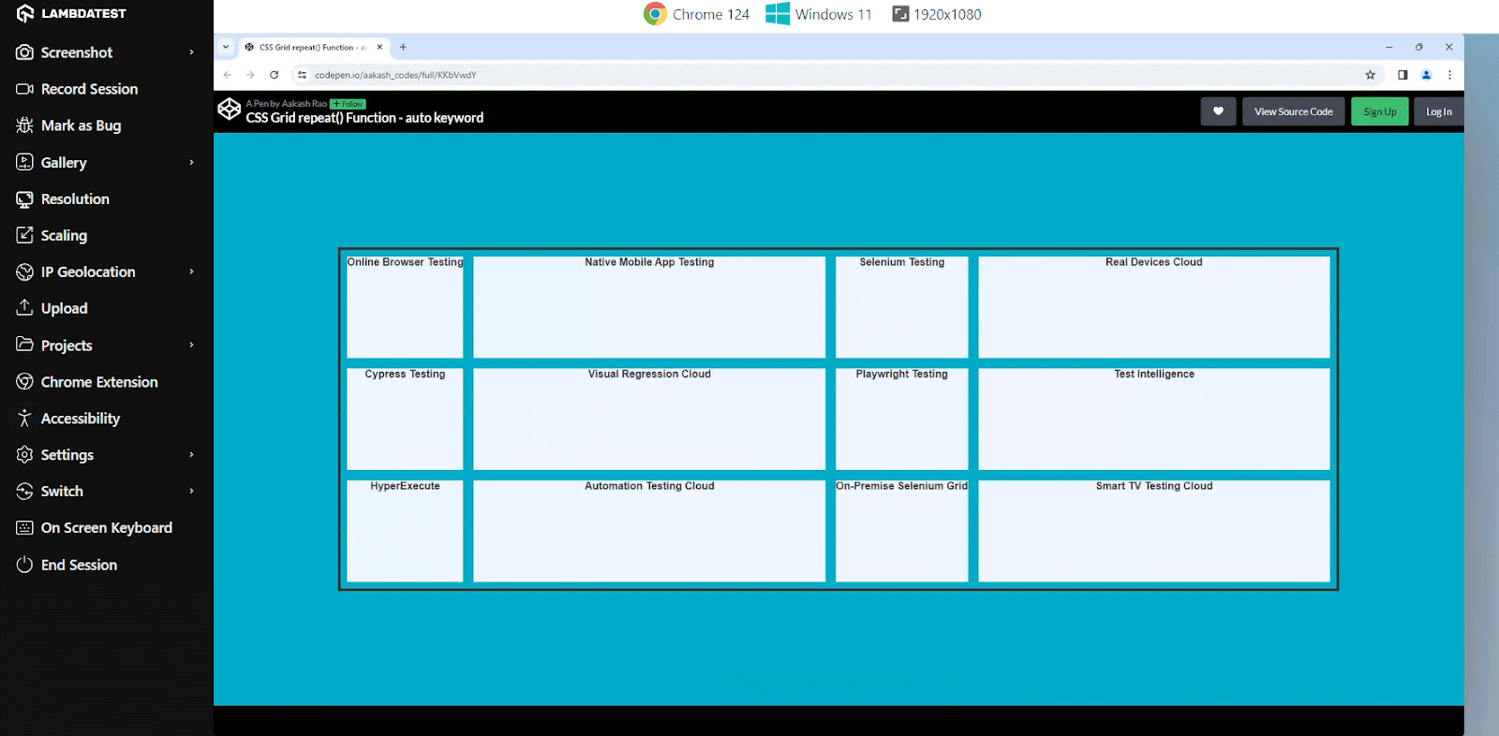Click the CodePen logo icon
The image size is (1499, 736).
click(x=230, y=110)
